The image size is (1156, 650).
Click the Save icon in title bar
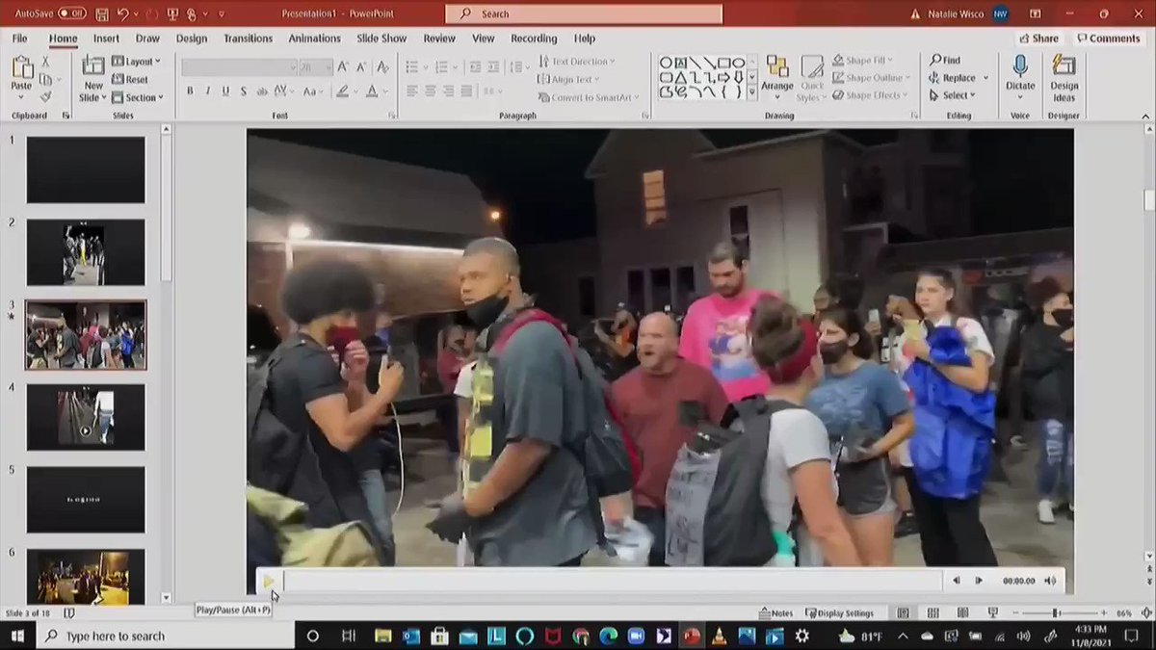(x=100, y=14)
